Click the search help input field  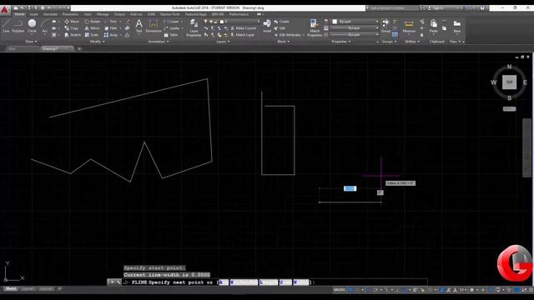(392, 7)
